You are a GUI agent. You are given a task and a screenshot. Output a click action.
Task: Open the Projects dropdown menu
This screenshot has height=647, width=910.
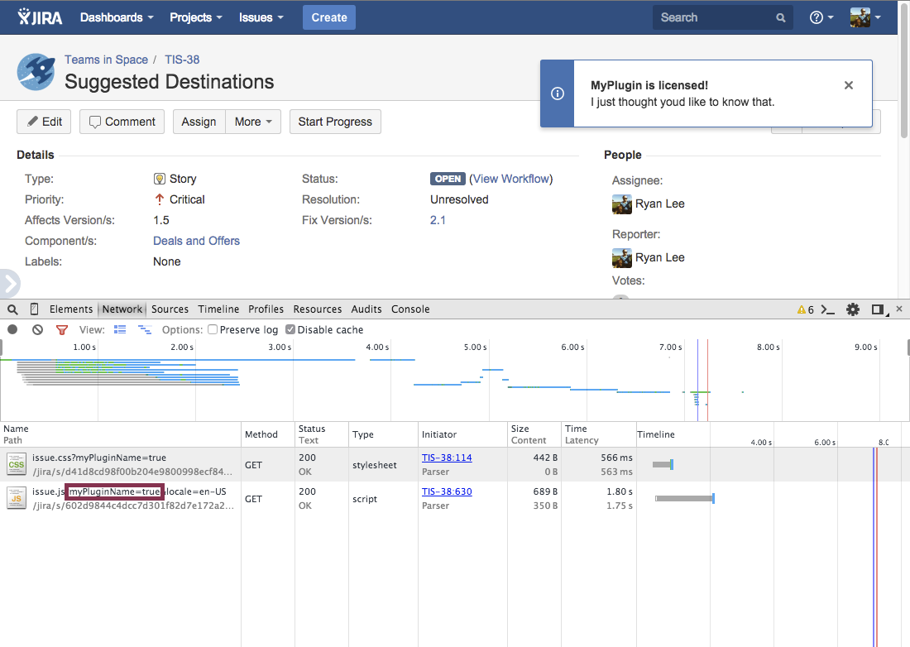[x=196, y=17]
